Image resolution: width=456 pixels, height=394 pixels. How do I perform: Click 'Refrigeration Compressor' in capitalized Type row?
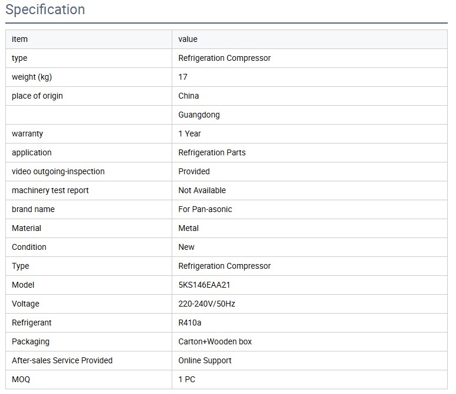point(225,266)
